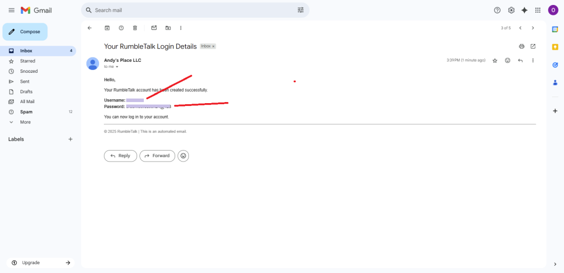Expand the 'to me' recipient details
Image resolution: width=564 pixels, height=273 pixels.
[117, 67]
